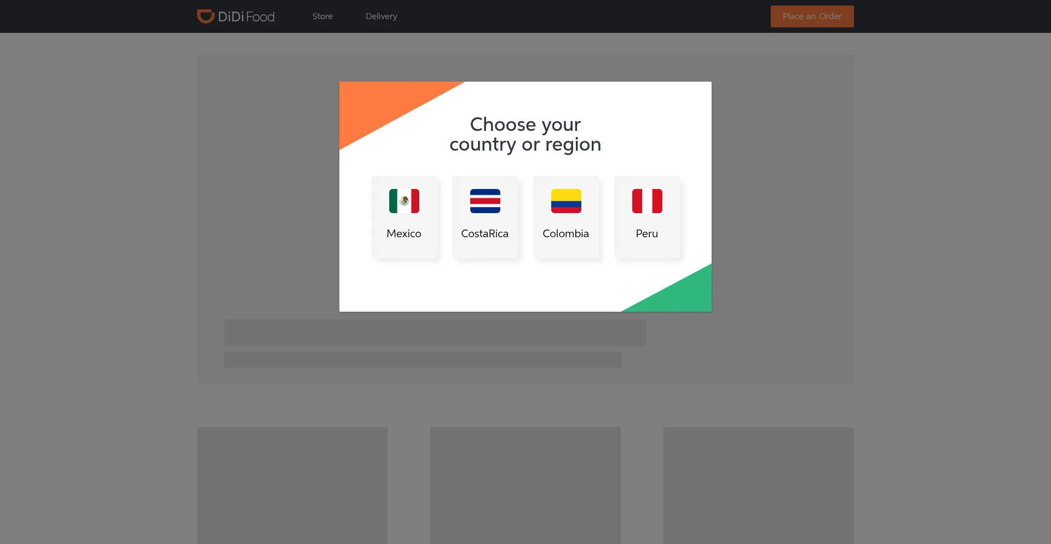Click the Peru country label
The width and height of the screenshot is (1051, 544).
647,233
